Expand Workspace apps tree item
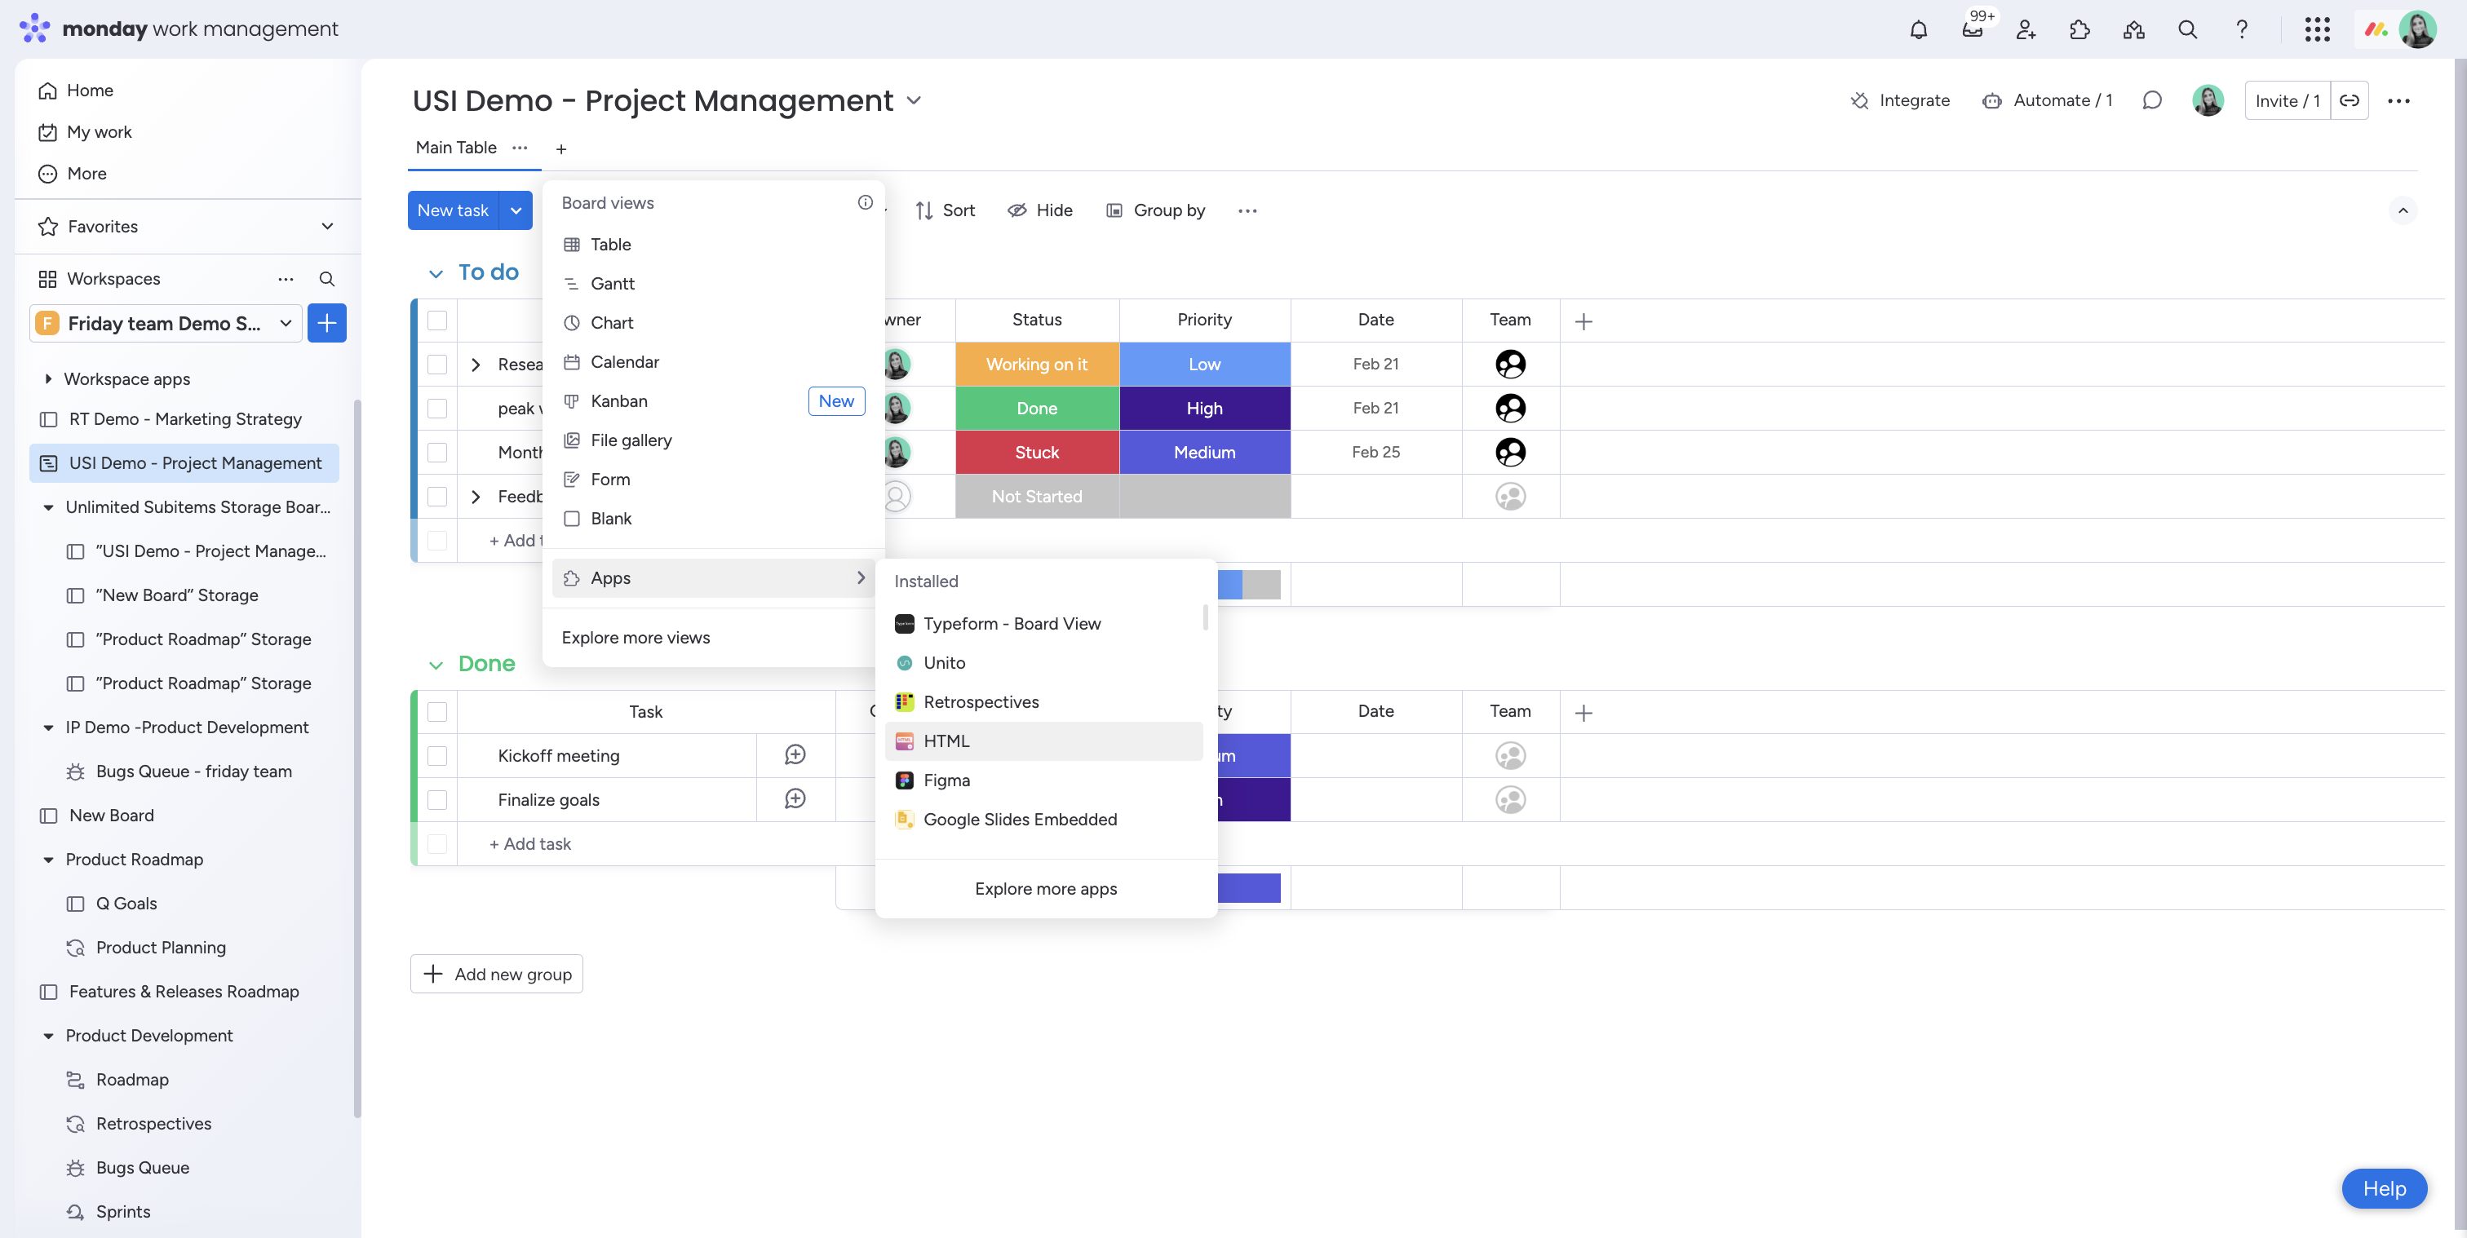This screenshot has height=1238, width=2467. point(48,379)
